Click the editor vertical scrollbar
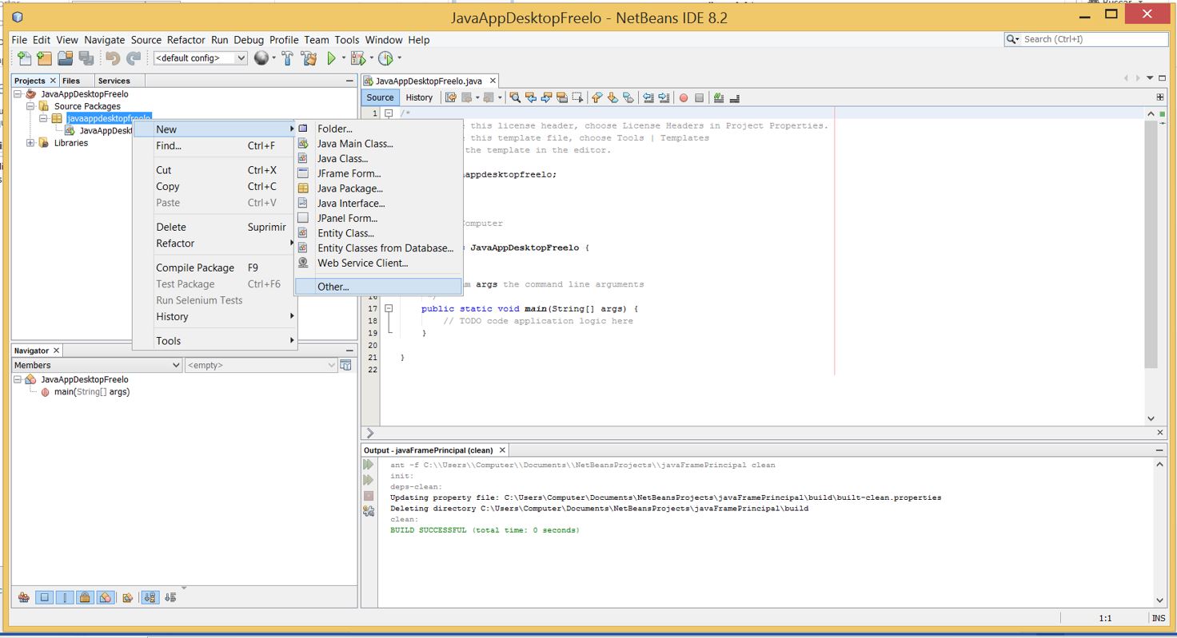The width and height of the screenshot is (1177, 638). pos(1151,244)
